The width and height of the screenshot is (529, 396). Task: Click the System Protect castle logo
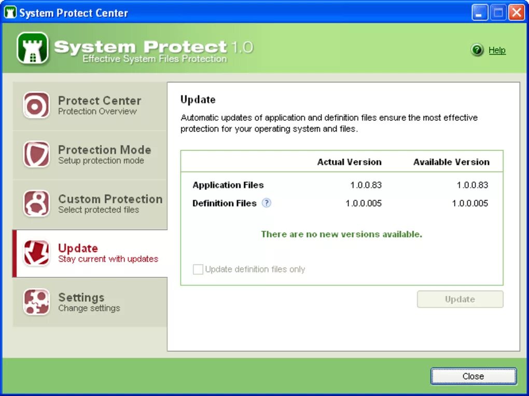pyautogui.click(x=32, y=48)
